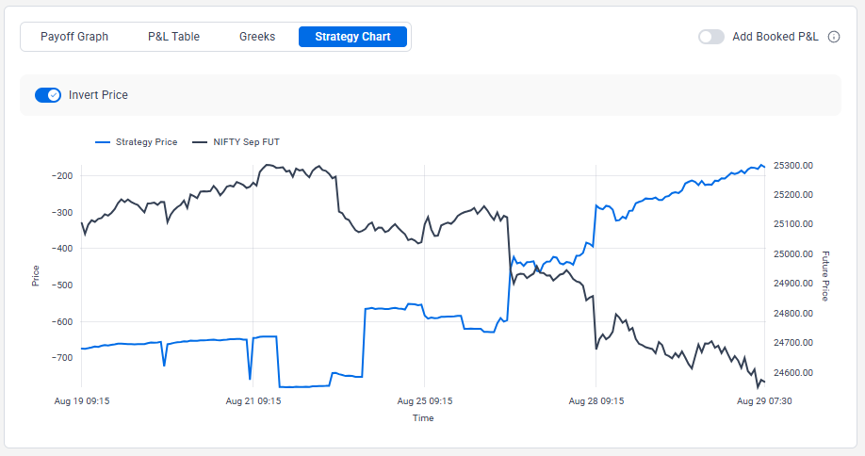Click the 25000.00 future price axis value
This screenshot has width=865, height=456.
(792, 254)
